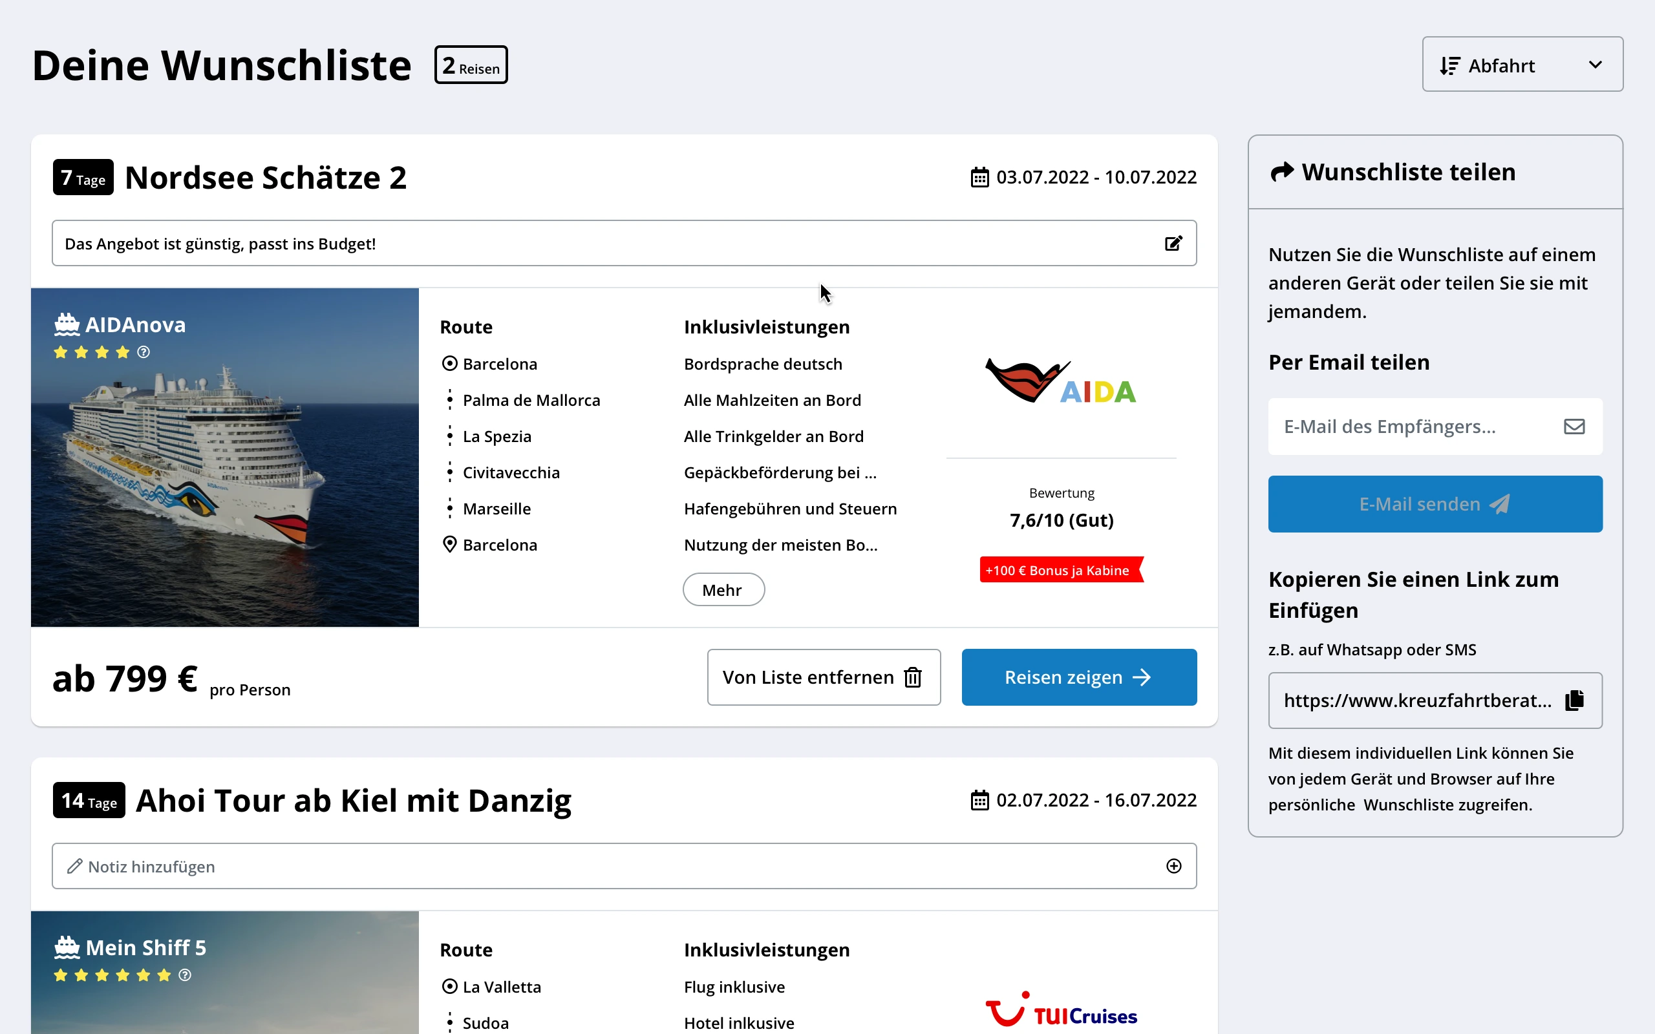Open the Abfahrt sort dropdown
The image size is (1655, 1034).
[x=1522, y=64]
